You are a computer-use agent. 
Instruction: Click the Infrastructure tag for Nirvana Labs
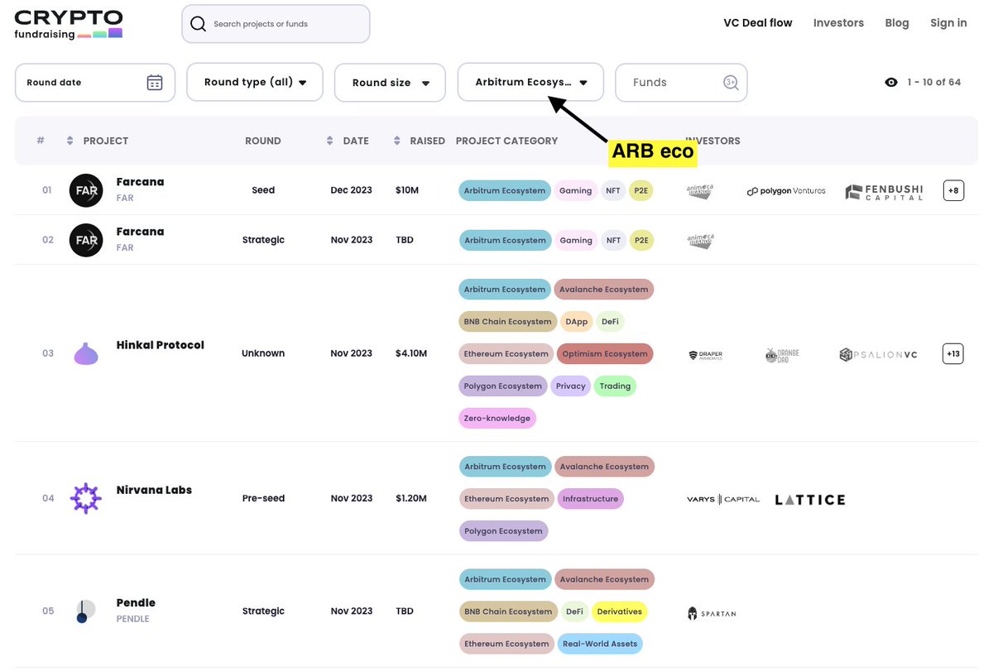point(590,499)
